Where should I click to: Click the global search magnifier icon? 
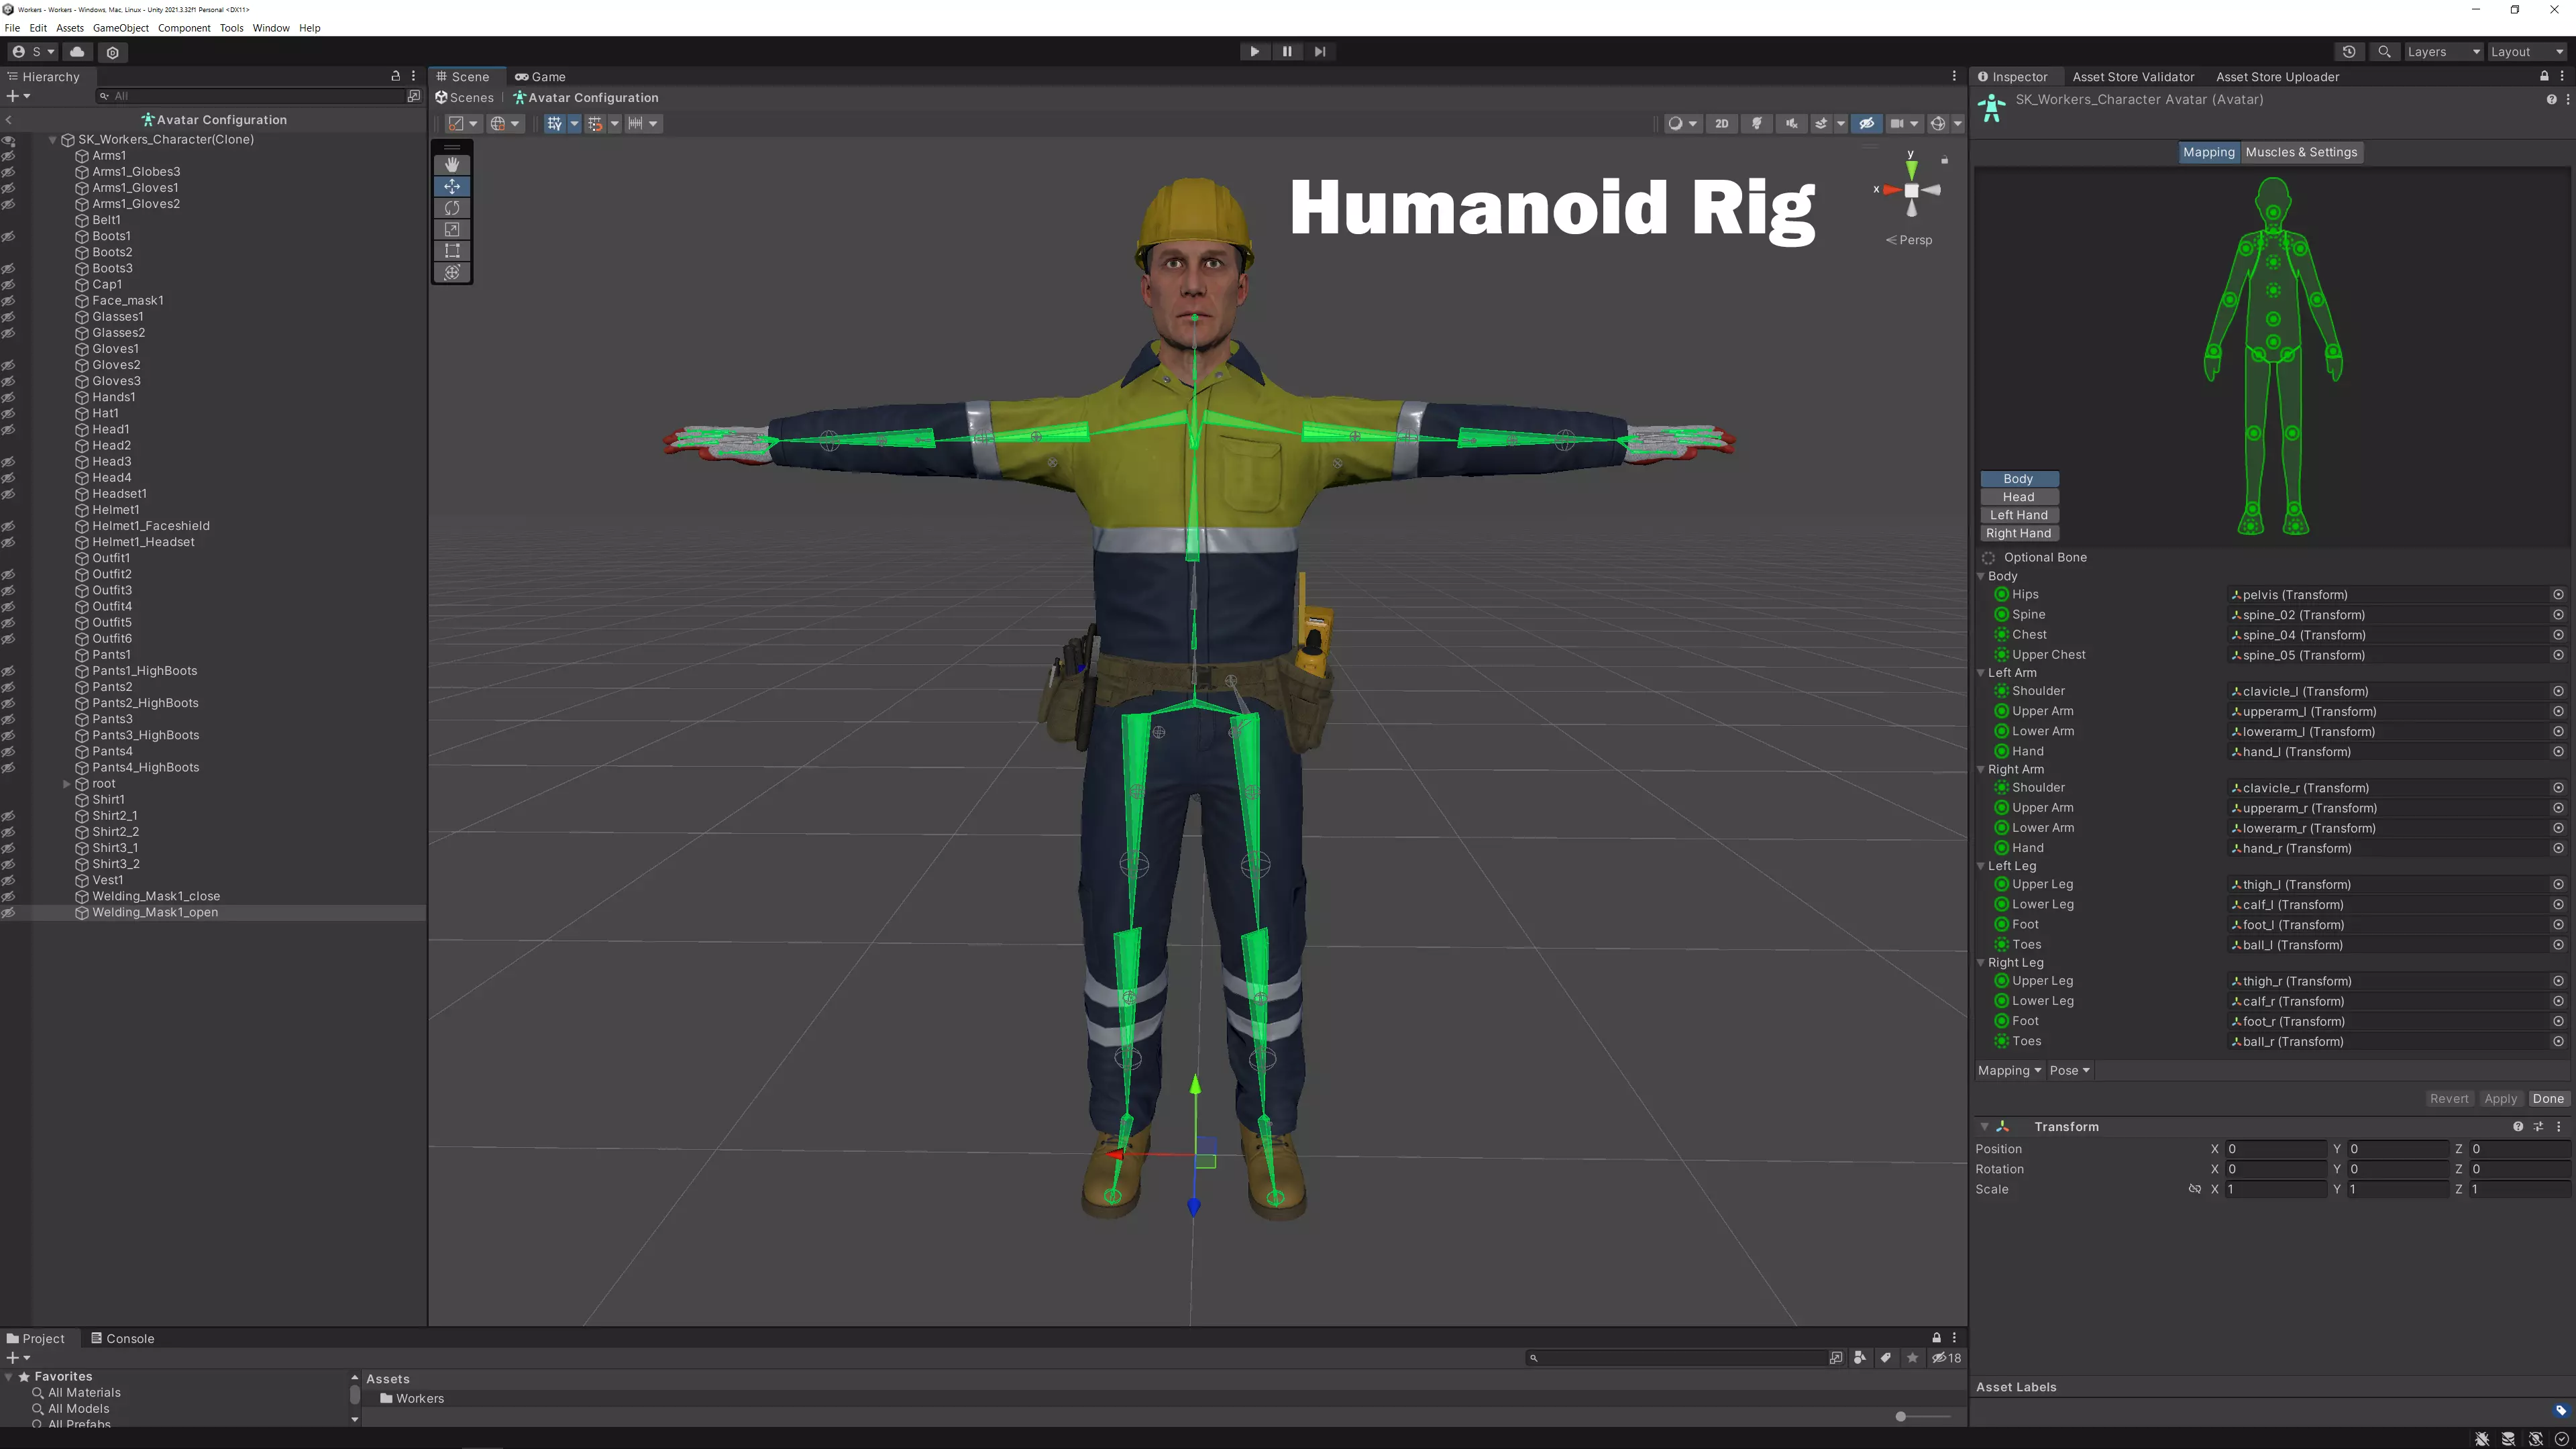coord(2385,52)
